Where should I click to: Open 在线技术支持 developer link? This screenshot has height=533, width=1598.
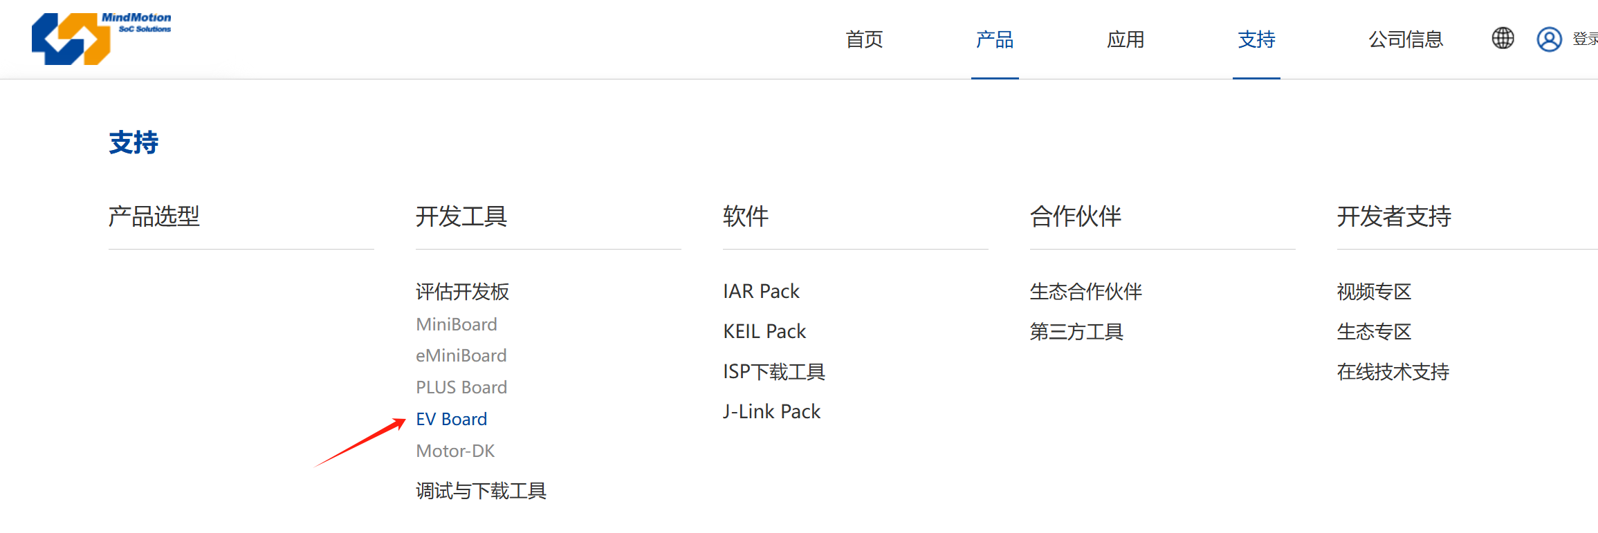coord(1393,372)
